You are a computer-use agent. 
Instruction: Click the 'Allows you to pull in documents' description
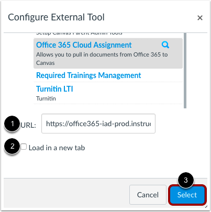(x=102, y=59)
